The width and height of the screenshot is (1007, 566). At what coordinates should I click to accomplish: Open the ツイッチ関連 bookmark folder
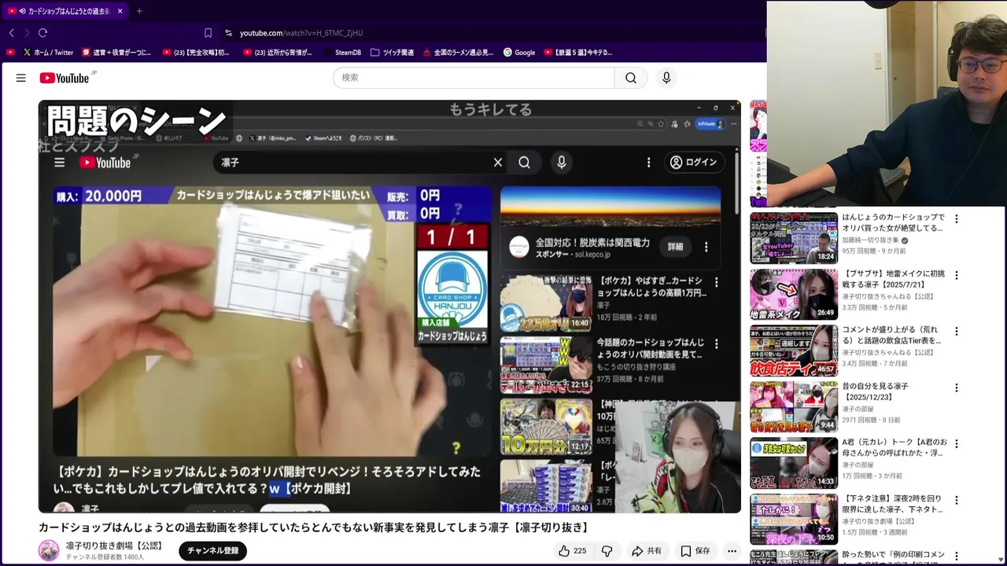coord(393,53)
